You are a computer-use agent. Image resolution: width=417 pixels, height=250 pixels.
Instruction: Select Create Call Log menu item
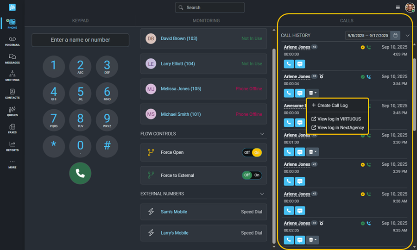[330, 105]
